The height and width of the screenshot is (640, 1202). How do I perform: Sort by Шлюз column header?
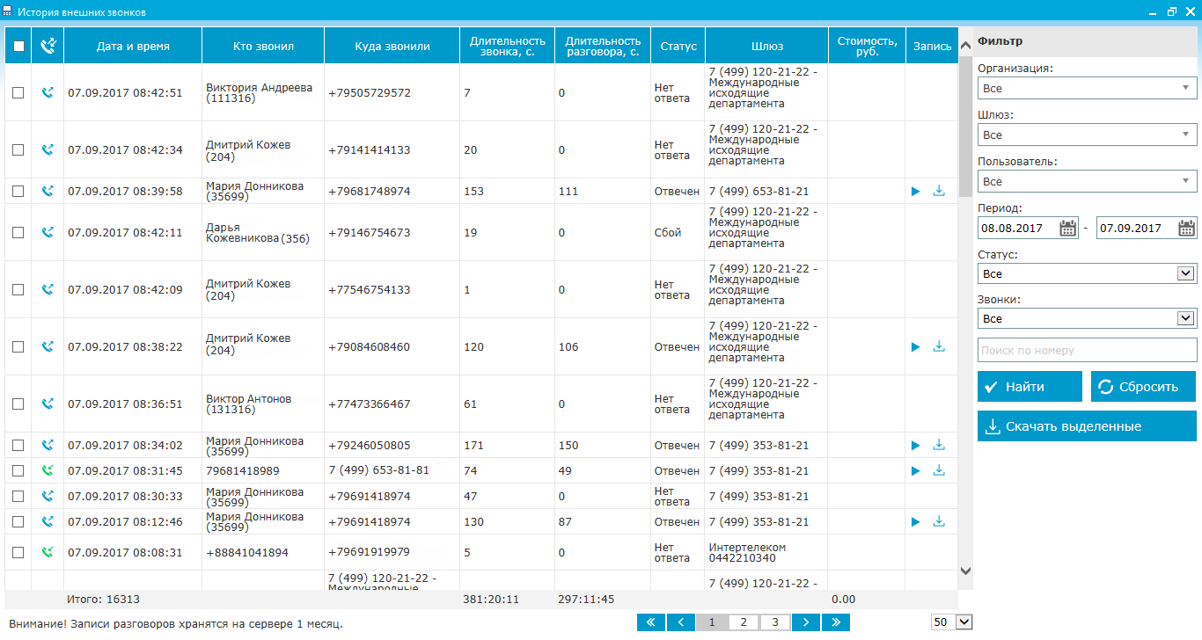click(x=766, y=46)
